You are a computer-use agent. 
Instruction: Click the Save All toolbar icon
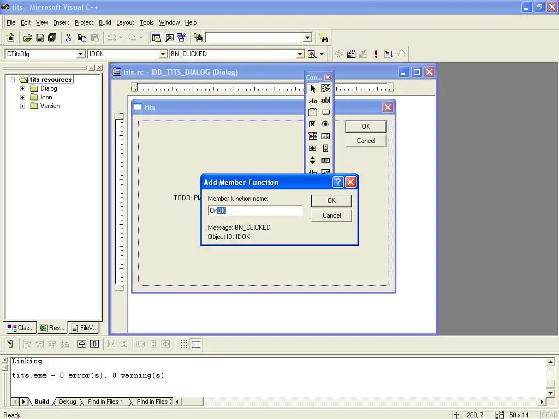(x=52, y=38)
